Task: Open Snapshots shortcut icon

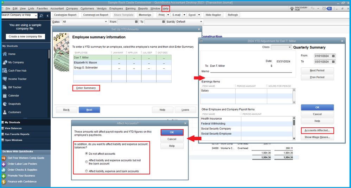Action: click(x=5, y=104)
